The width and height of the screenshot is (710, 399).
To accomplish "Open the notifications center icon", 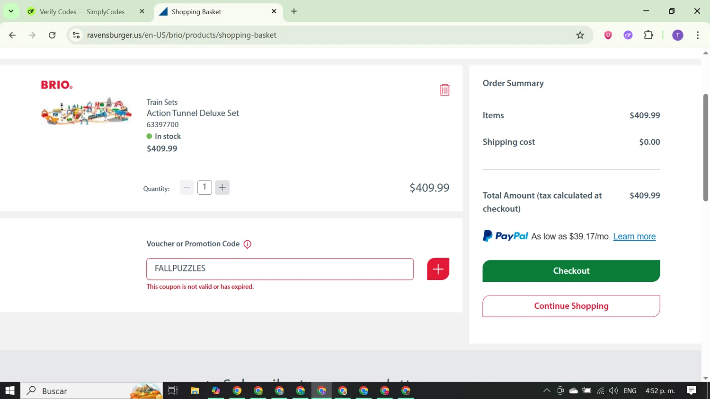I will (692, 390).
